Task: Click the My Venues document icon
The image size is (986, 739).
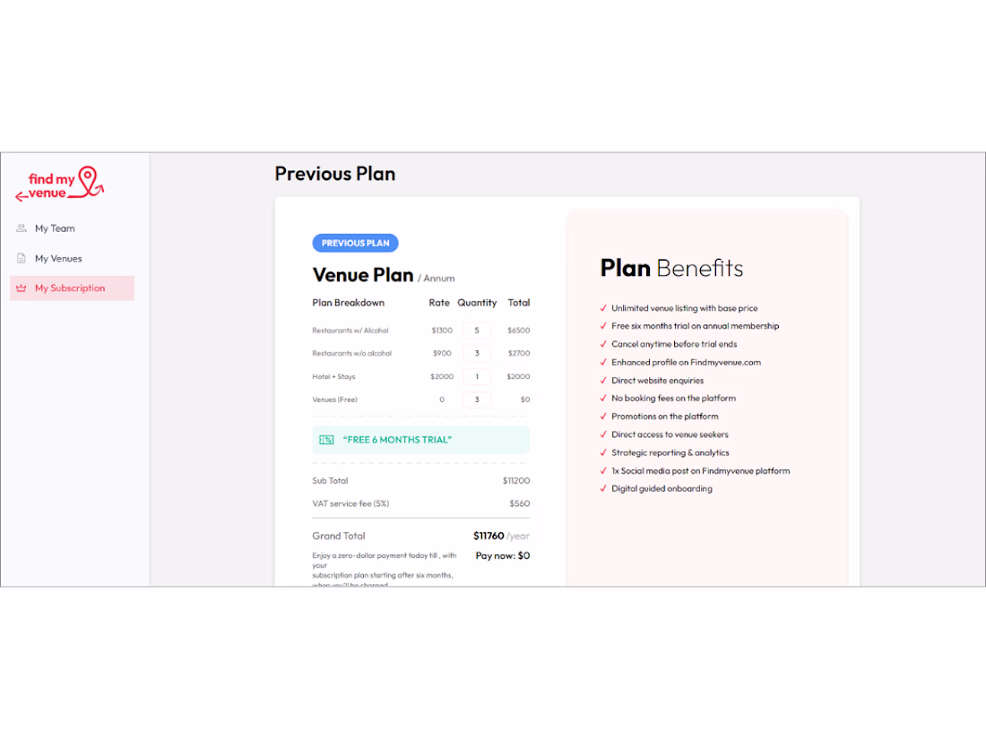Action: [22, 259]
